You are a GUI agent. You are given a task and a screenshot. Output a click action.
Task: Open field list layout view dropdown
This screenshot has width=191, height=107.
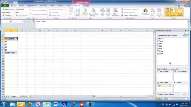185,35
